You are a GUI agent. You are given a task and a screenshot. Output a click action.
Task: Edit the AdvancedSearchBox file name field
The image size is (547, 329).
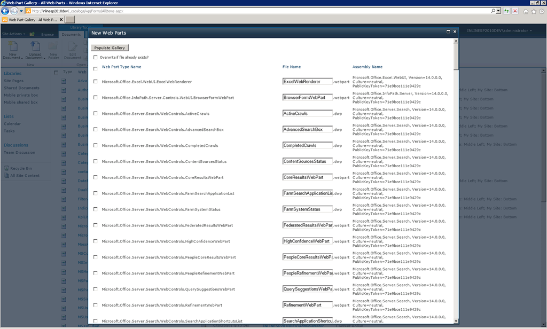307,129
